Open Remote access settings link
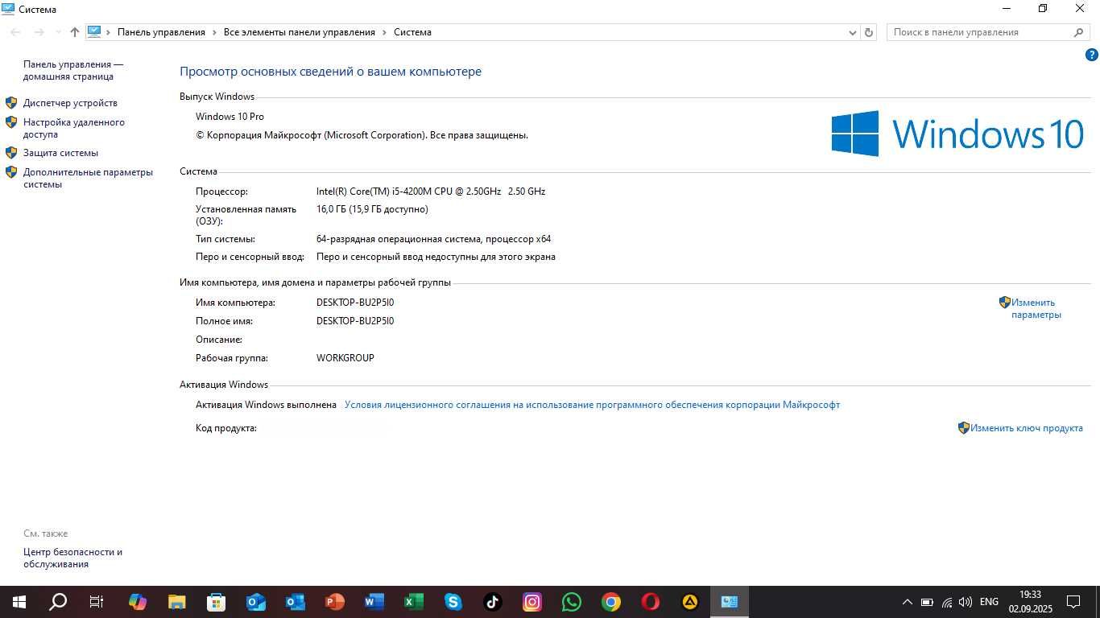Viewport: 1100px width, 618px height. click(x=74, y=128)
